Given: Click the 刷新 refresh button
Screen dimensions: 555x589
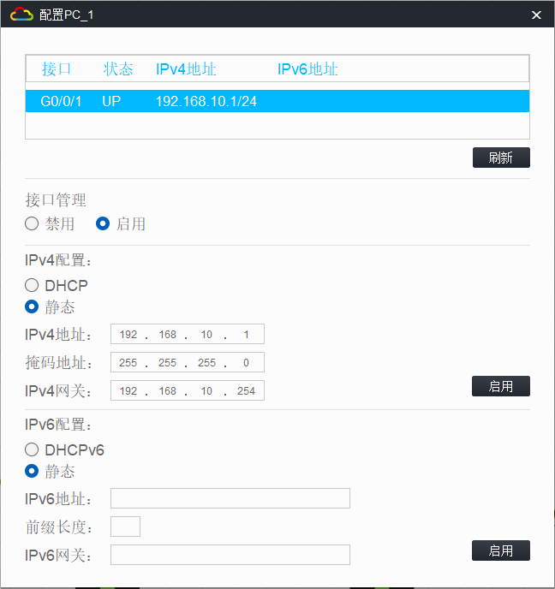Looking at the screenshot, I should [501, 158].
